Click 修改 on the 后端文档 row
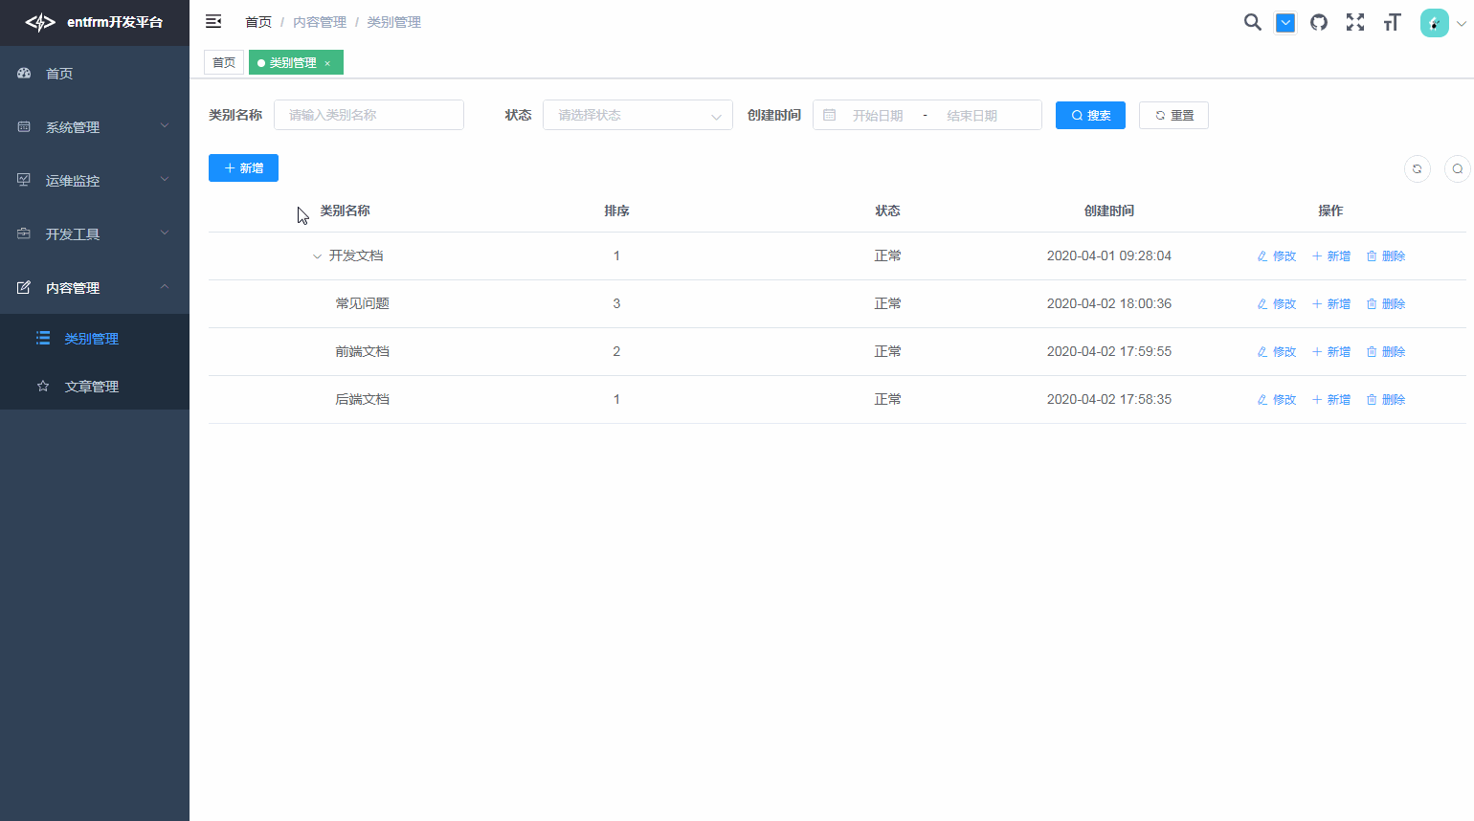This screenshot has height=821, width=1474. click(x=1277, y=399)
